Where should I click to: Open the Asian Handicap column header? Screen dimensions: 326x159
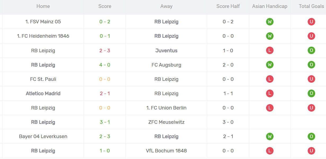270,6
